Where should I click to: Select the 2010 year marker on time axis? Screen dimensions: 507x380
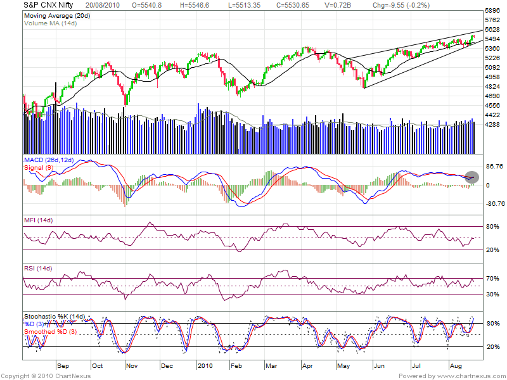pyautogui.click(x=206, y=366)
